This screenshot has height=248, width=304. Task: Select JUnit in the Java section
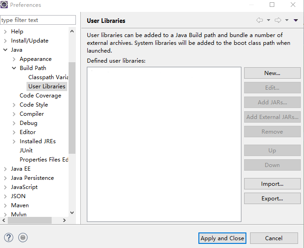26,151
